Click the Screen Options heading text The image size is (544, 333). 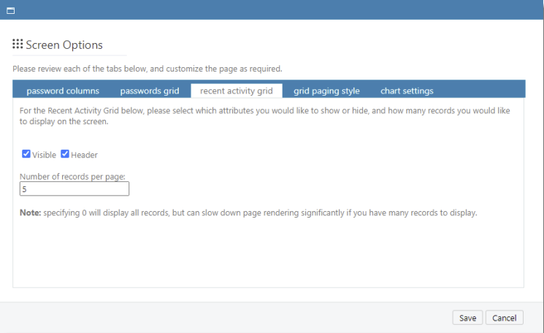tap(64, 45)
